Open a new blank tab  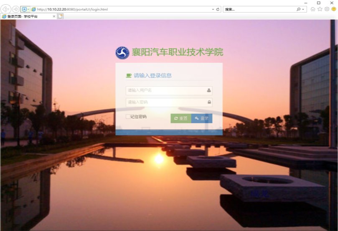point(61,16)
